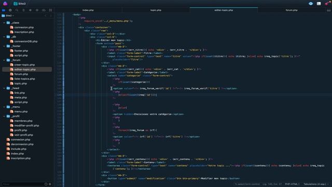Open the Files sidebar tab icon
The image size is (332, 187).
click(x=4, y=10)
